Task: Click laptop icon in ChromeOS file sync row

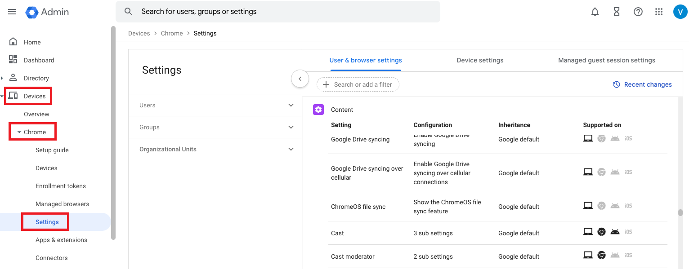Action: tap(588, 205)
